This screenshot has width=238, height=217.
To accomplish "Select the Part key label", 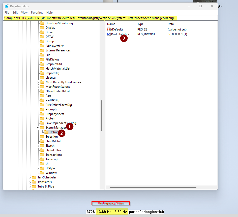I will (x=48, y=96).
